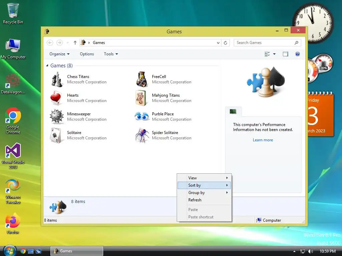The width and height of the screenshot is (342, 256).
Task: Open the Group by submenu
Action: pyautogui.click(x=204, y=193)
